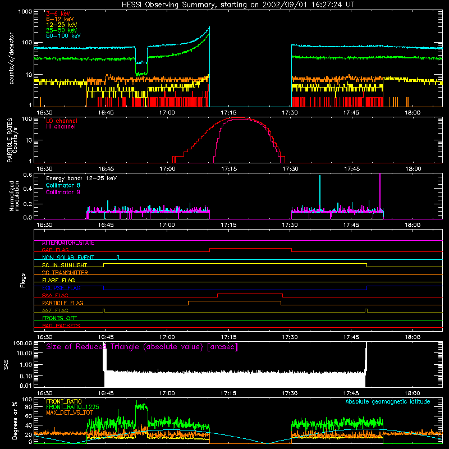The height and width of the screenshot is (449, 449).
Task: Click the SAS axis label
Action: click(x=6, y=365)
